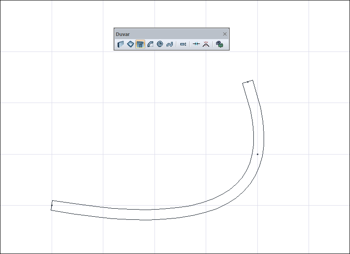
Task: Pick the circular wall tool
Action: pos(160,44)
